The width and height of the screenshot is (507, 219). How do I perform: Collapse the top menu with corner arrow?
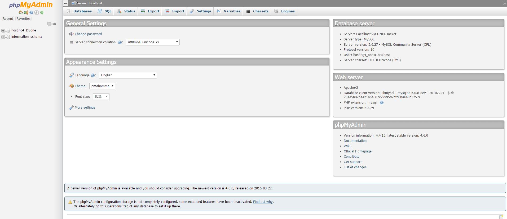click(505, 3)
